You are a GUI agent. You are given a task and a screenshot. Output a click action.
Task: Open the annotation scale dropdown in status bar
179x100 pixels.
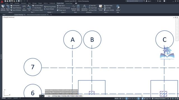(x=150, y=99)
